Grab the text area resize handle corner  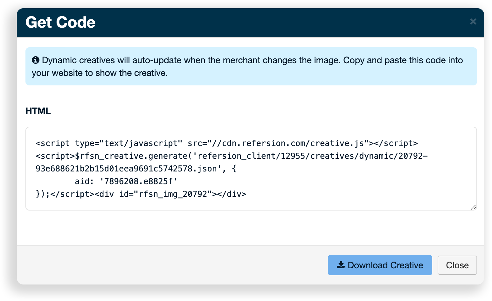coord(473,207)
